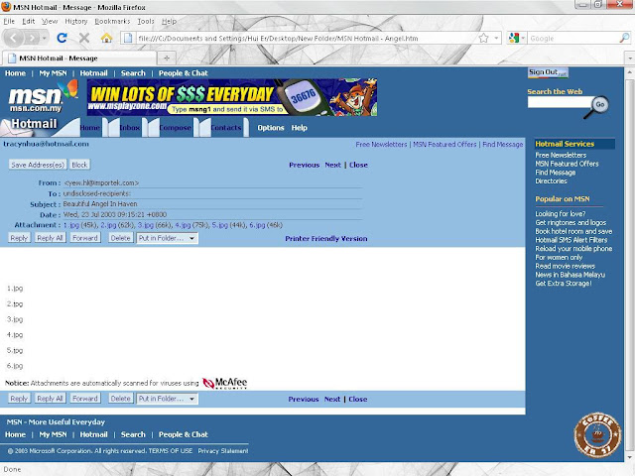This screenshot has width=635, height=476.
Task: Open the list all tabs dropdown
Action: (630, 59)
